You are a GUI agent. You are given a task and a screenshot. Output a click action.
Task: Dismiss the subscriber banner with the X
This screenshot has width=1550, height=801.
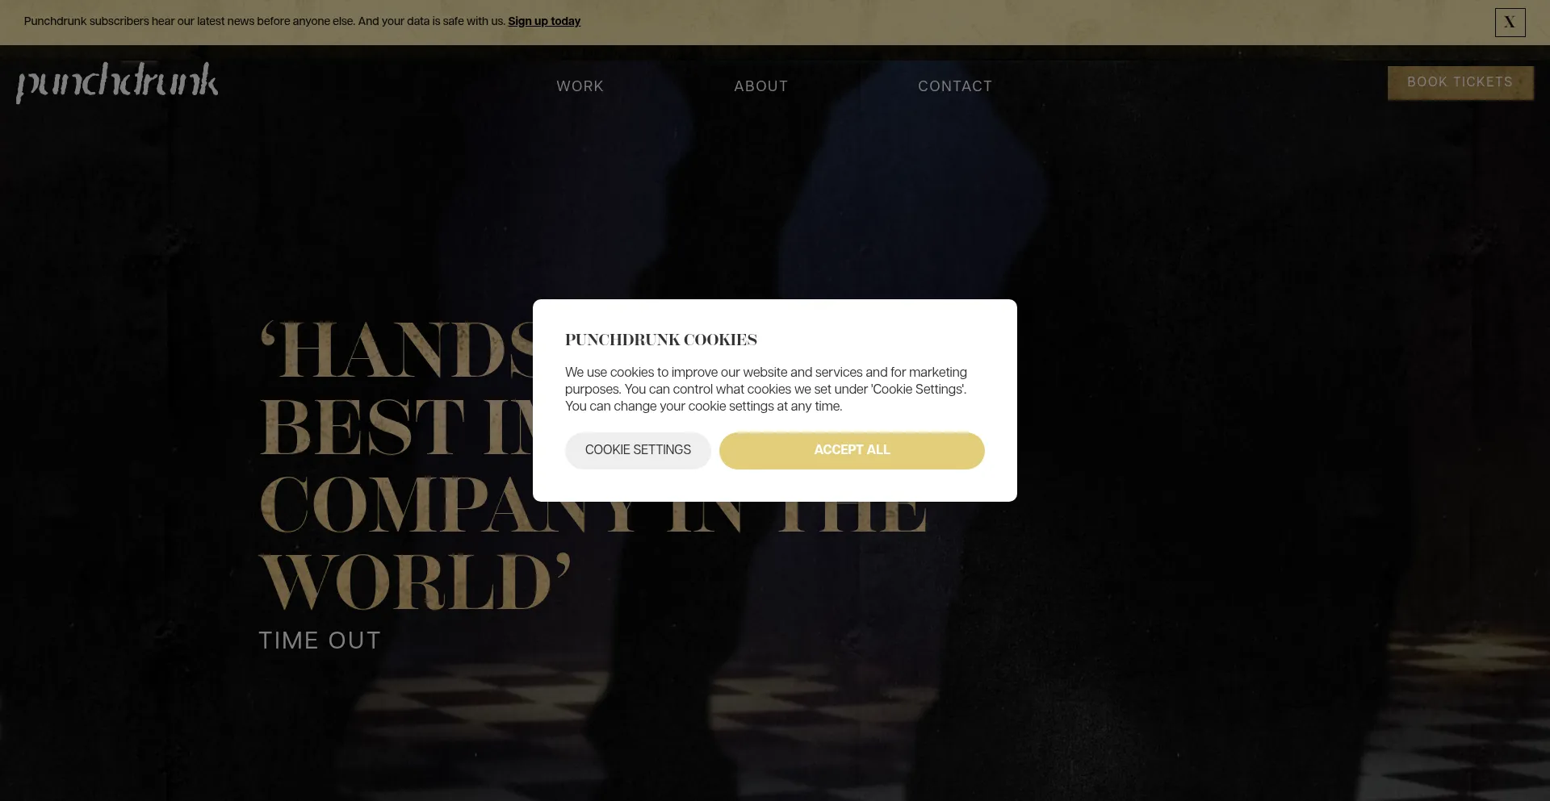[1510, 23]
